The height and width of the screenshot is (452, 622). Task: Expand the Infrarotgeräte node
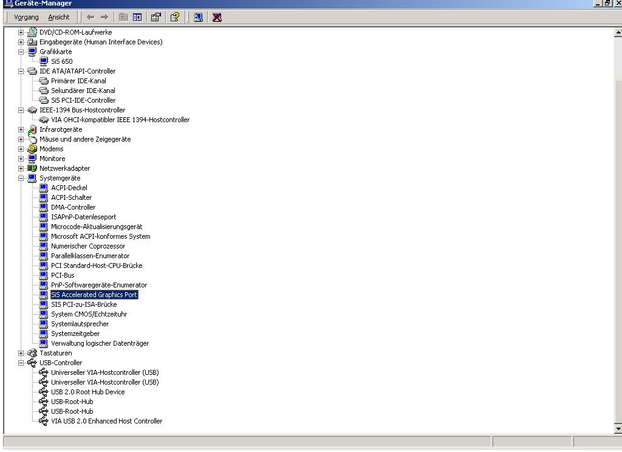point(21,129)
